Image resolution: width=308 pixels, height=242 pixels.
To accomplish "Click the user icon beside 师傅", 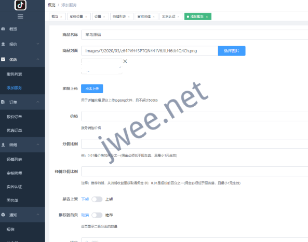I will [3, 145].
